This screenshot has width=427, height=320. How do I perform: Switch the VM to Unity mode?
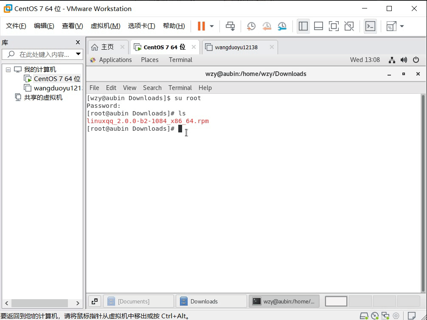pos(349,26)
